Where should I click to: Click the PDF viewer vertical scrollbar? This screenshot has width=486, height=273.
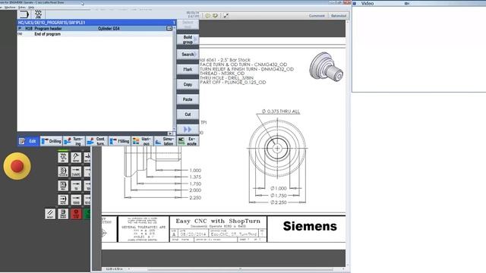pos(348,143)
